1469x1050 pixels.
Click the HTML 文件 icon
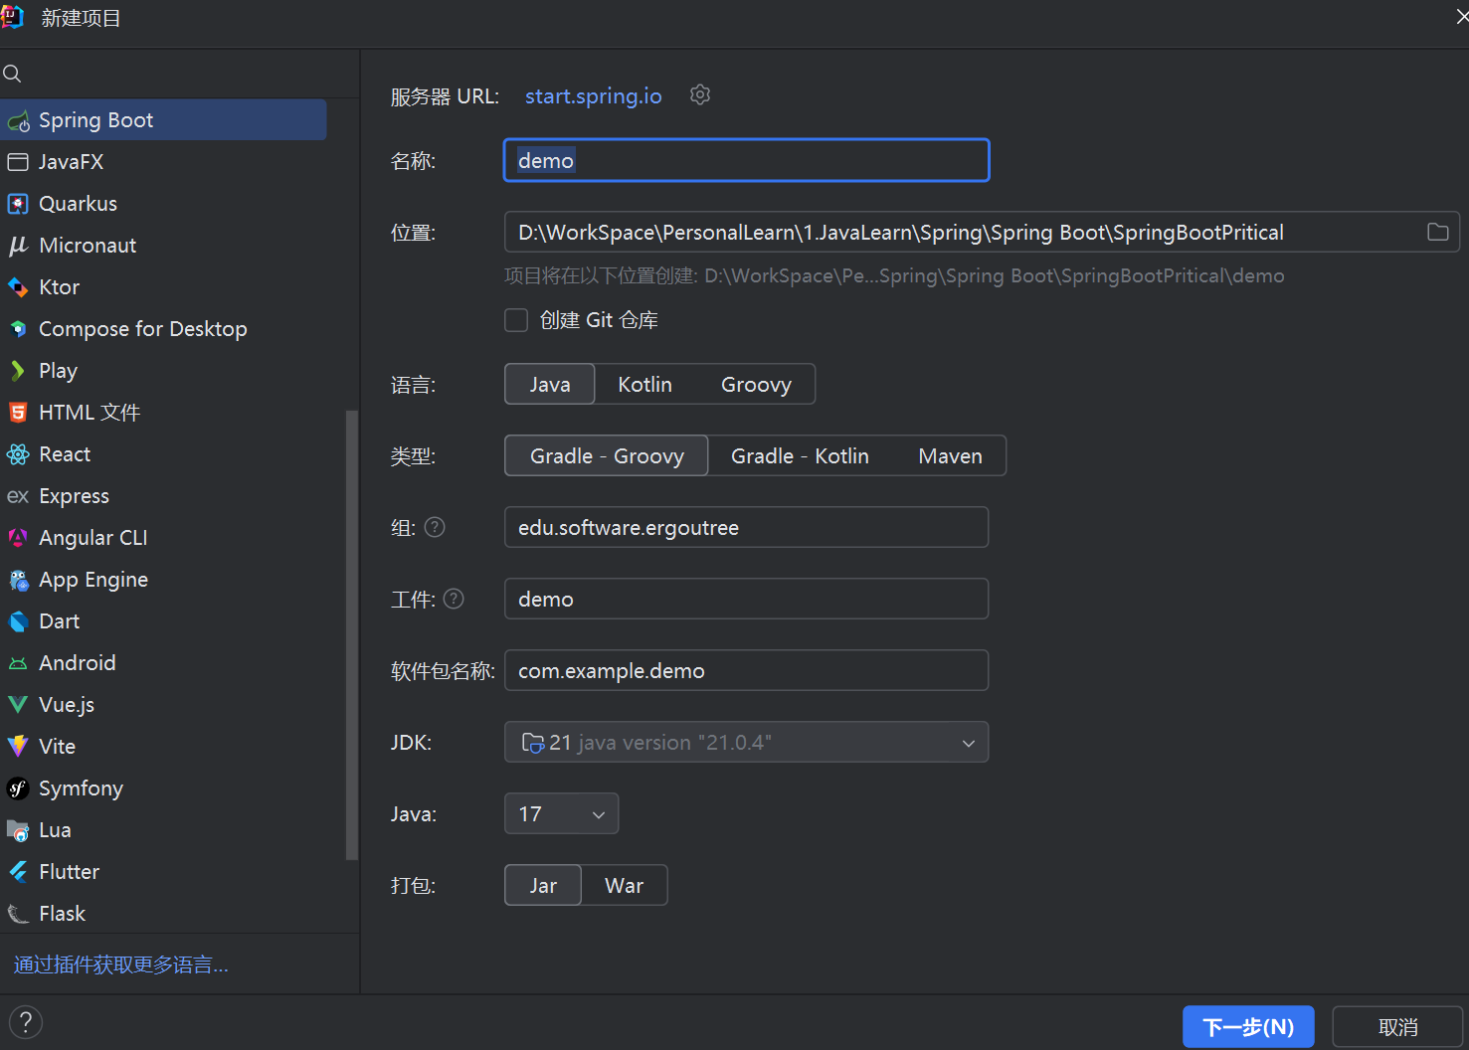coord(18,413)
